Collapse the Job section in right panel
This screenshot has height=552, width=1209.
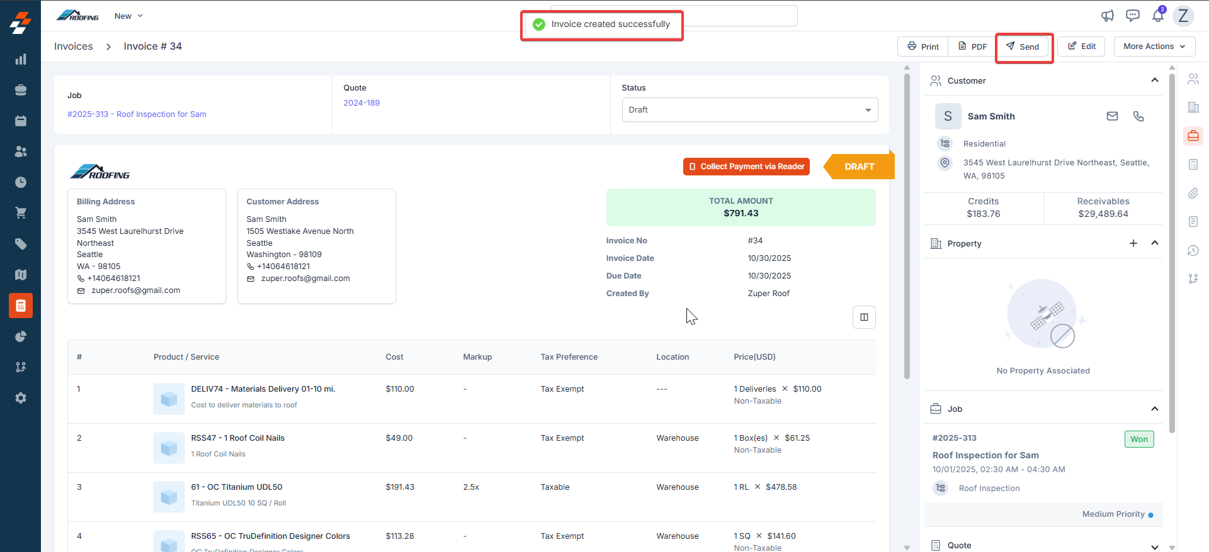coord(1155,409)
